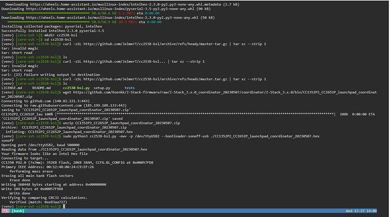The height and width of the screenshot is (217, 390).
Task: Click the 'unzip CC1352P2_CC2652P' command
Action: pos(122,123)
